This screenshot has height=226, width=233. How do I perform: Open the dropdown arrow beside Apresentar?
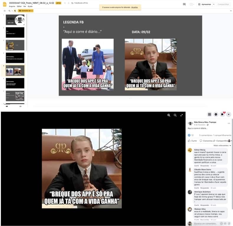(214, 4)
